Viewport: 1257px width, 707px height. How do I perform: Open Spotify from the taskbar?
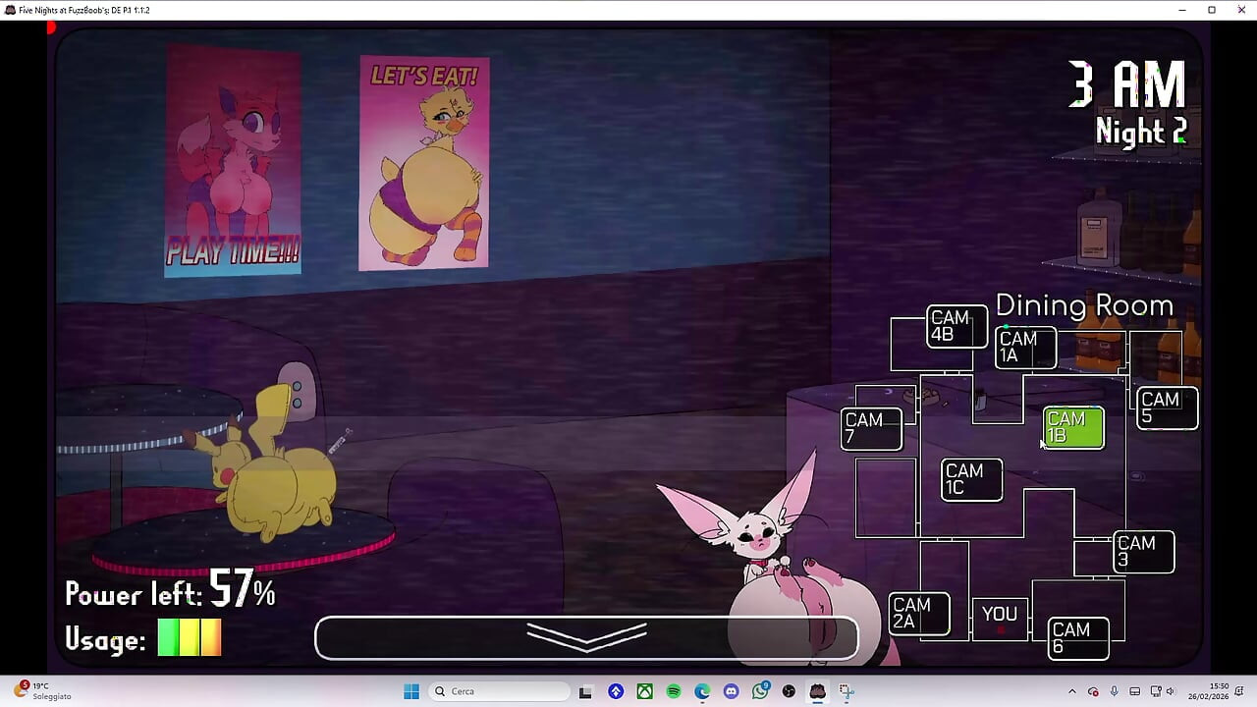coord(673,691)
